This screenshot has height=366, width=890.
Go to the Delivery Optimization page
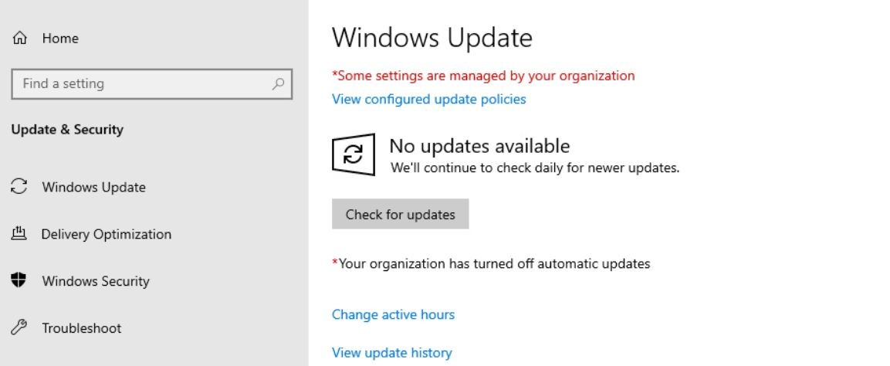pos(107,235)
